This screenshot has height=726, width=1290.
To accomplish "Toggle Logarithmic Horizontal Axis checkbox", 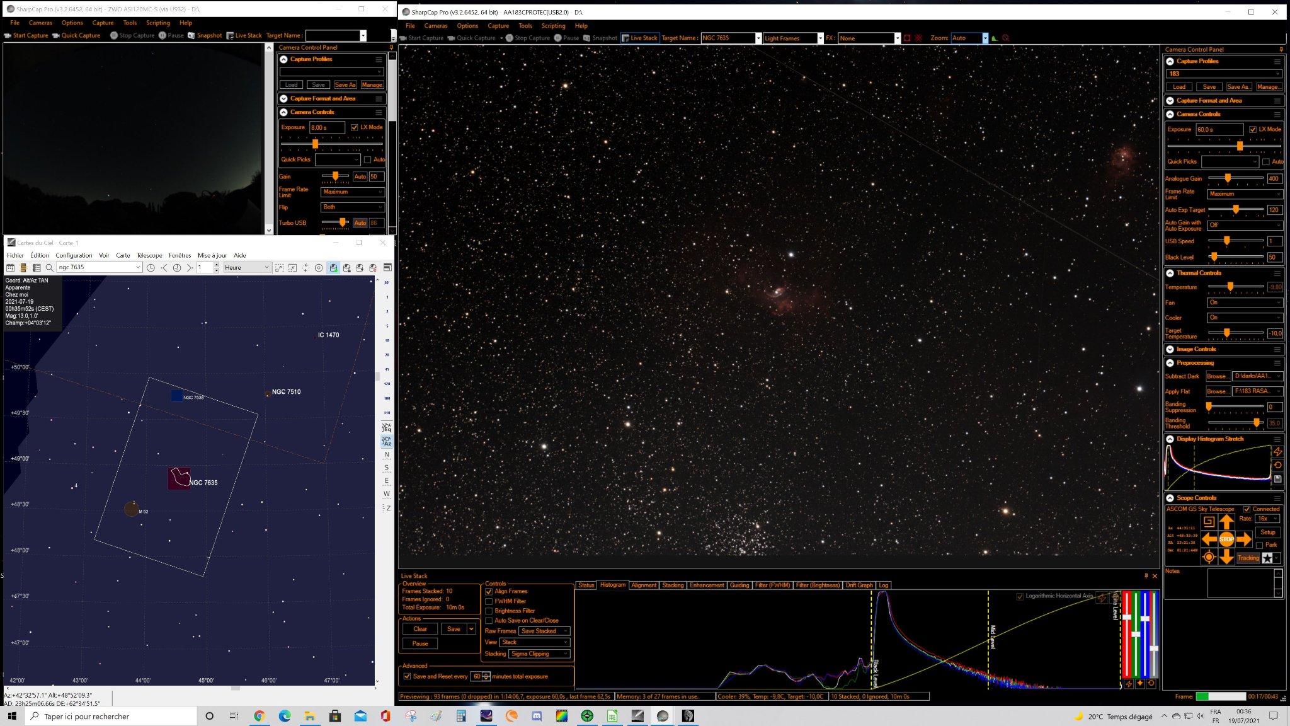I will coord(1020,596).
